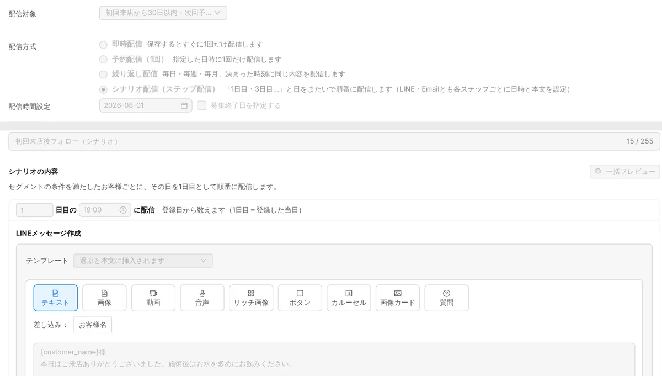This screenshot has width=662, height=376.
Task: Choose 予約配信（1回） radio option
Action: pos(103,59)
